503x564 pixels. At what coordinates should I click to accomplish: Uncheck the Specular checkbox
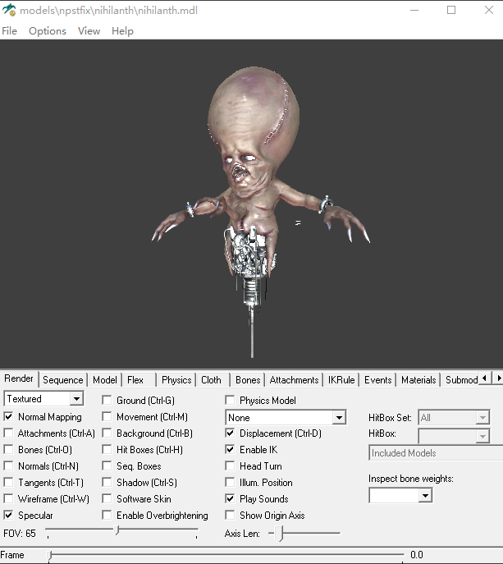coord(9,515)
